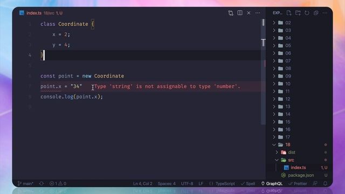345x194 pixels.
Task: Select the index.ts editor tab
Action: (x=41, y=13)
